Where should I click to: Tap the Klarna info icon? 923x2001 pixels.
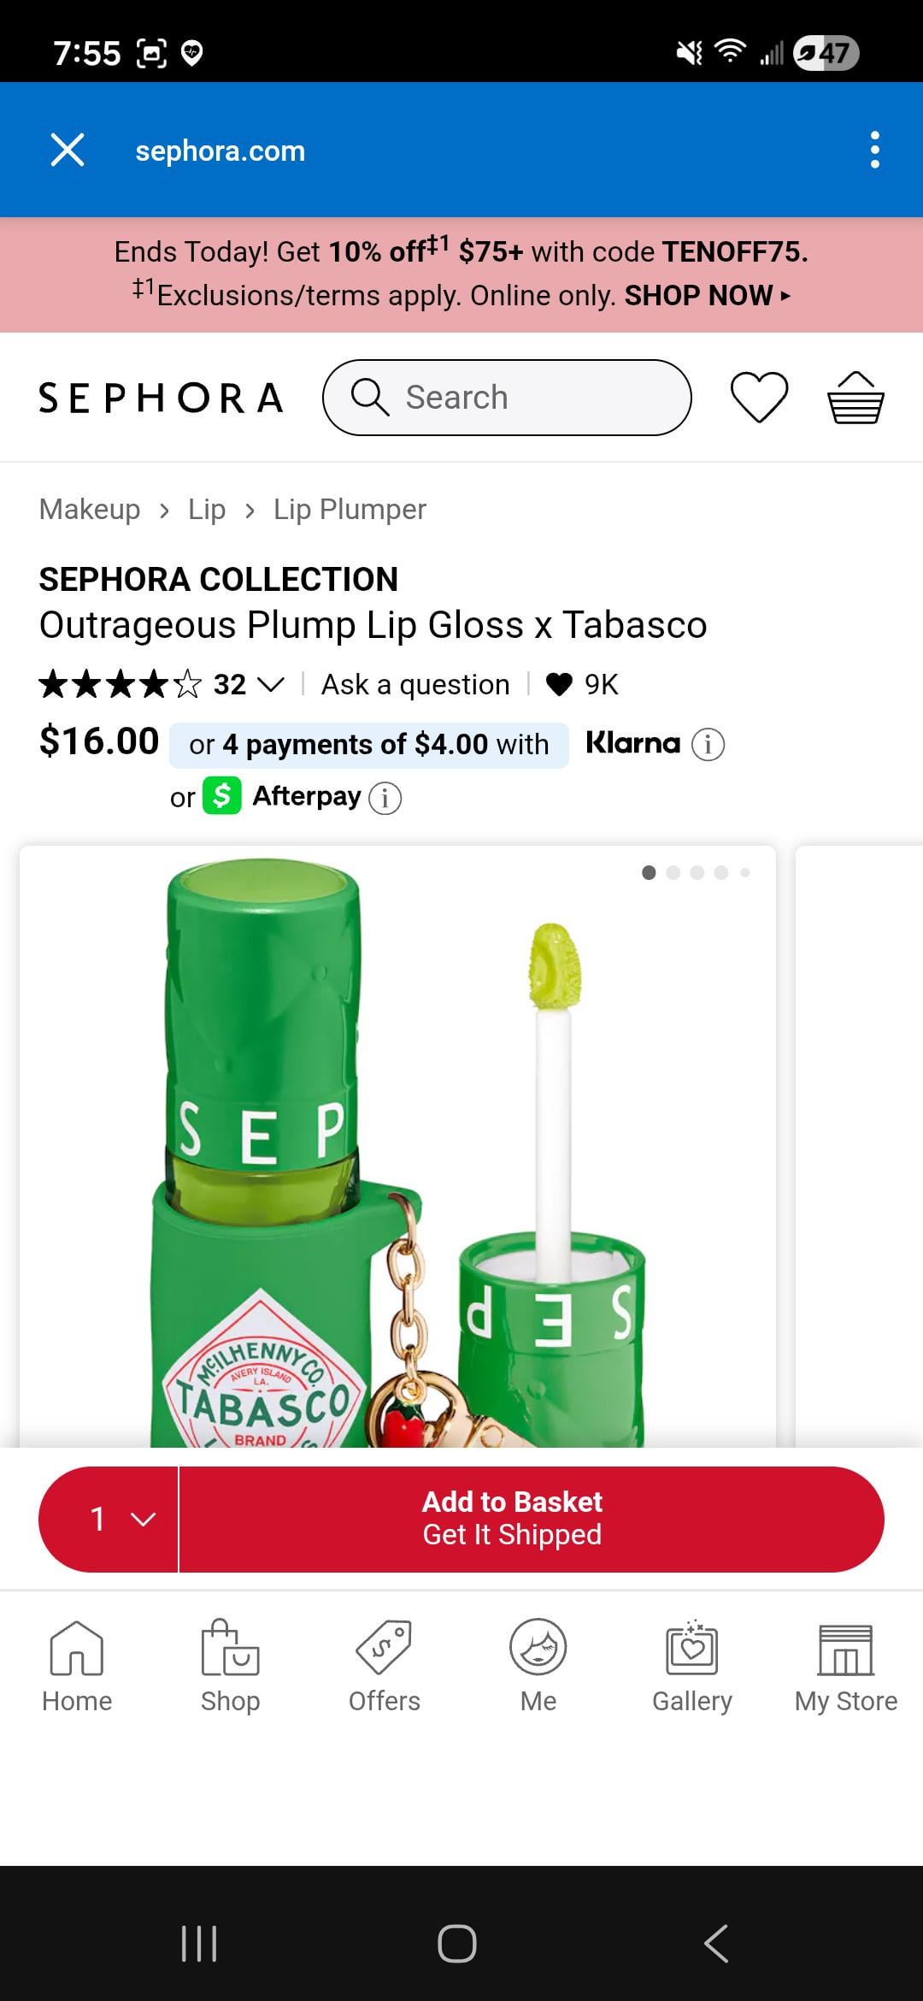pyautogui.click(x=708, y=745)
